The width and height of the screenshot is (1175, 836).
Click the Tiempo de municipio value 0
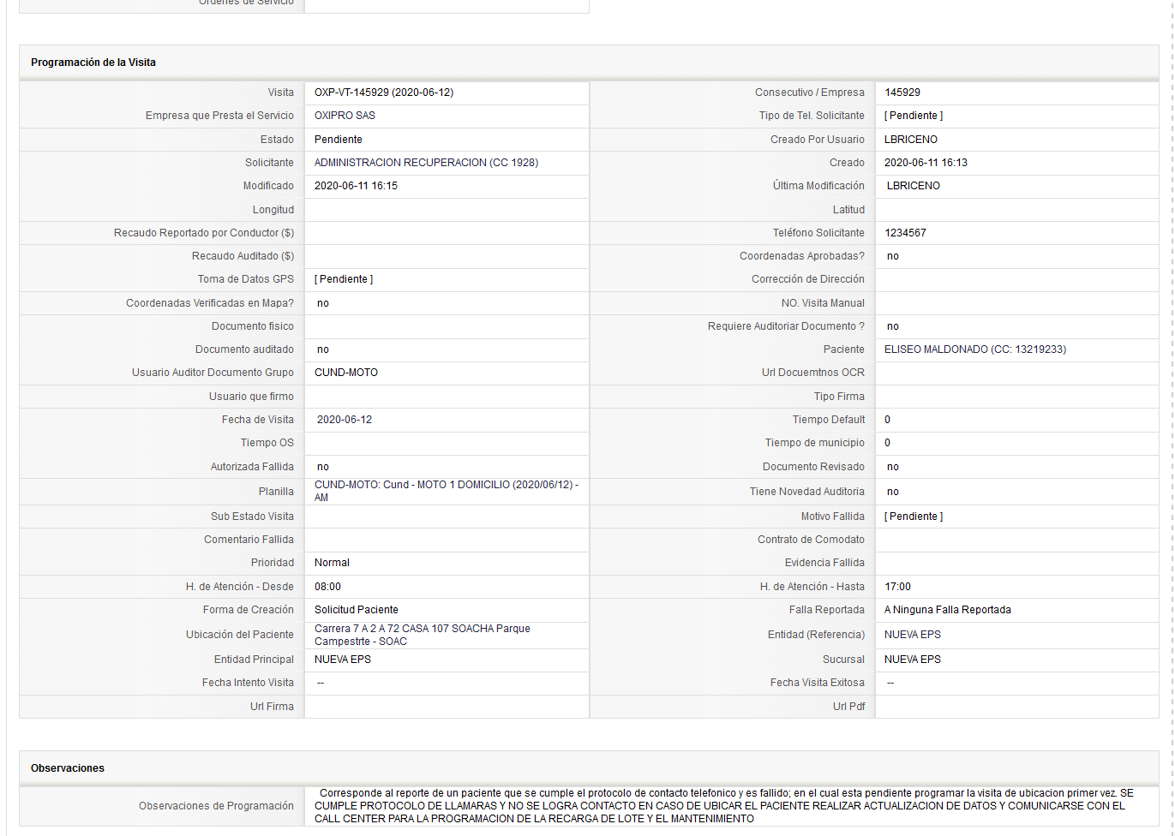(x=888, y=443)
